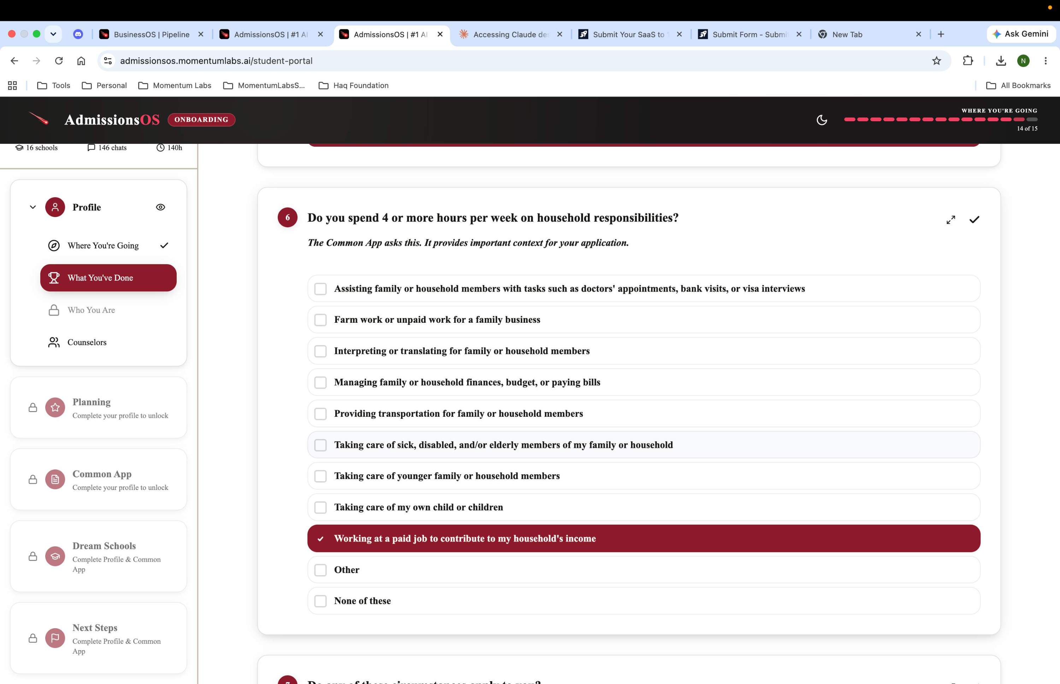
Task: Open the All Bookmarks folder
Action: point(1018,85)
